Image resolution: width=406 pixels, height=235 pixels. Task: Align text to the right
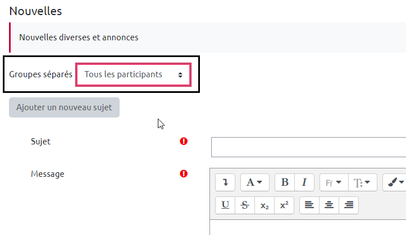[x=349, y=205]
